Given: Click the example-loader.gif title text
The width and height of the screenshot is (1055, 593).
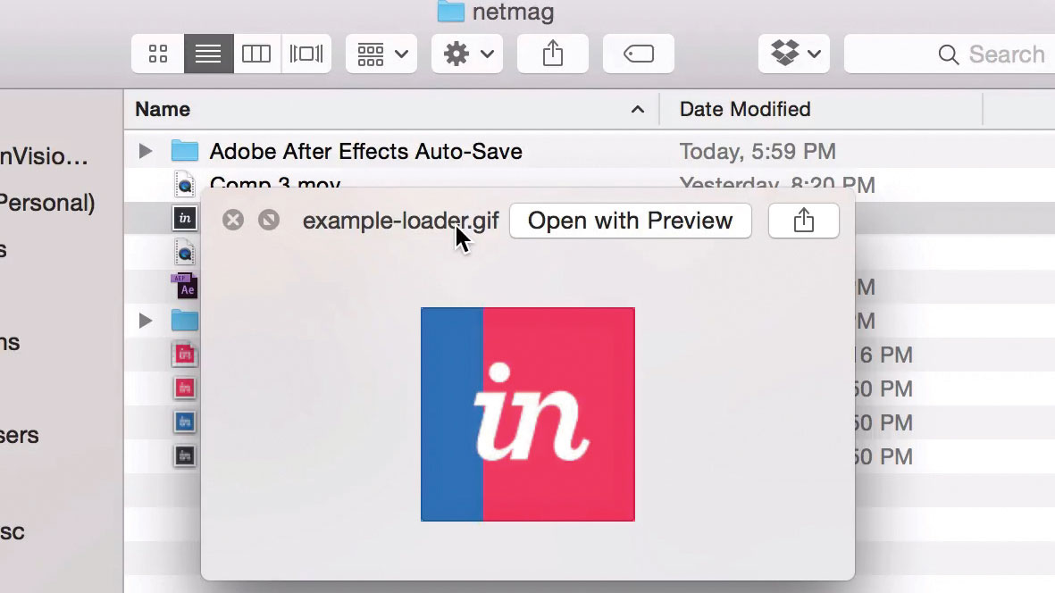Looking at the screenshot, I should pos(400,221).
